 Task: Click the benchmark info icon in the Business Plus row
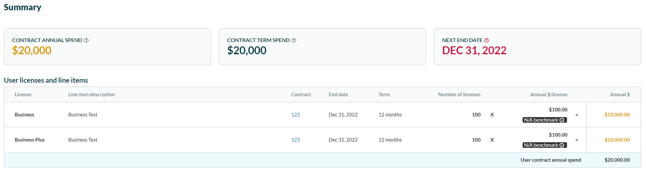562,145
